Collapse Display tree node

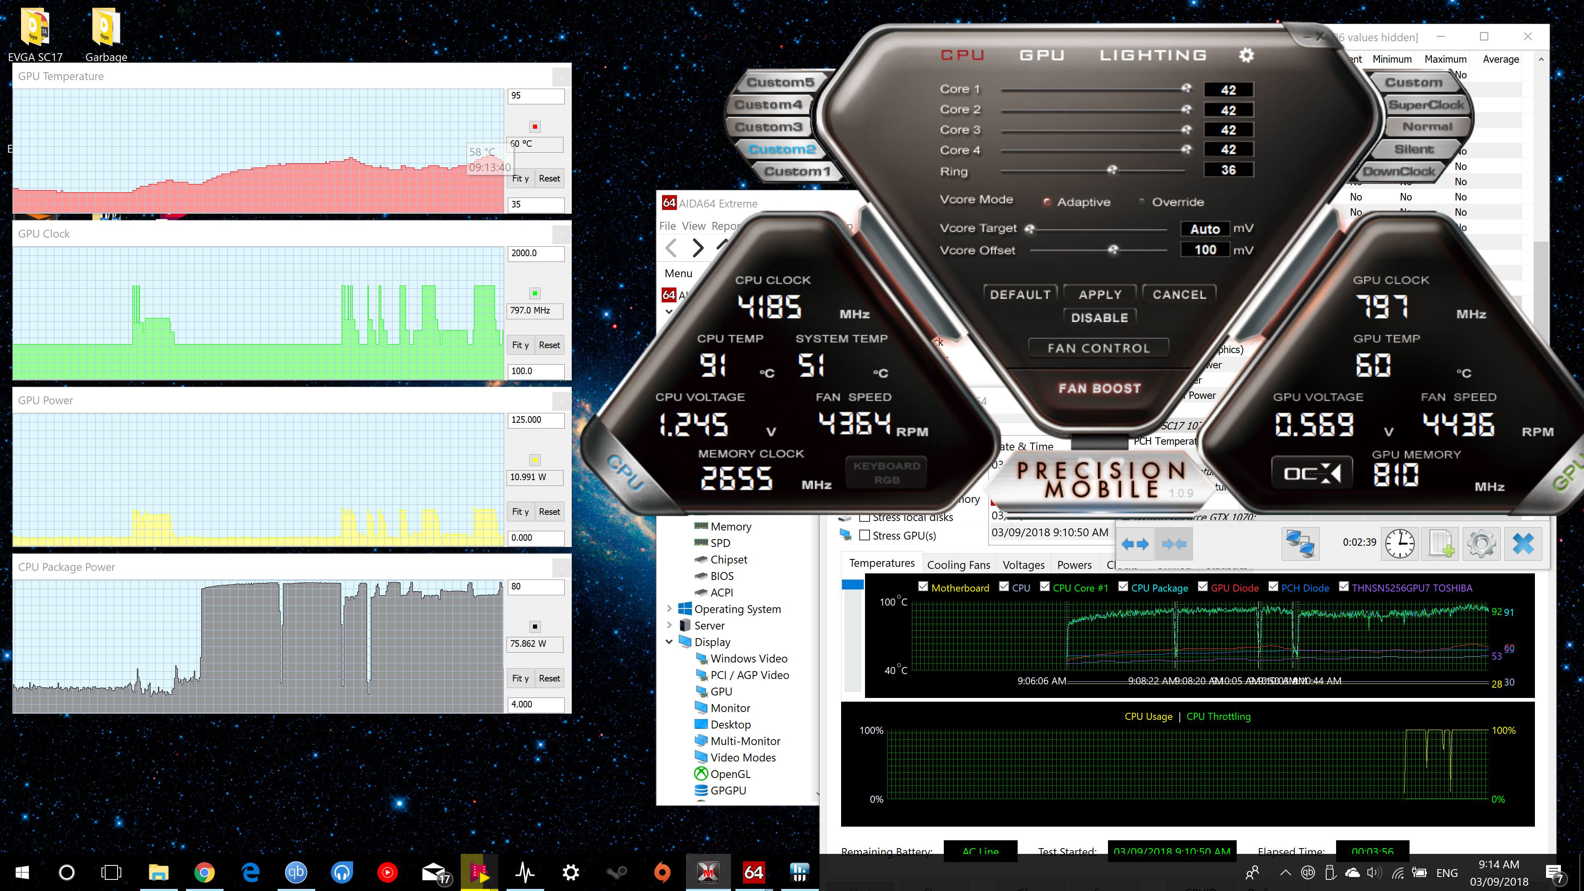coord(669,642)
